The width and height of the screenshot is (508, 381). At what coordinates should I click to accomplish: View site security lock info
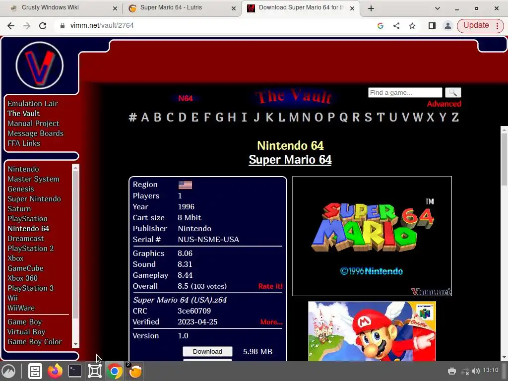point(63,26)
